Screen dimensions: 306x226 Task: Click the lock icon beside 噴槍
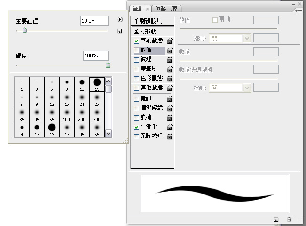pos(170,118)
